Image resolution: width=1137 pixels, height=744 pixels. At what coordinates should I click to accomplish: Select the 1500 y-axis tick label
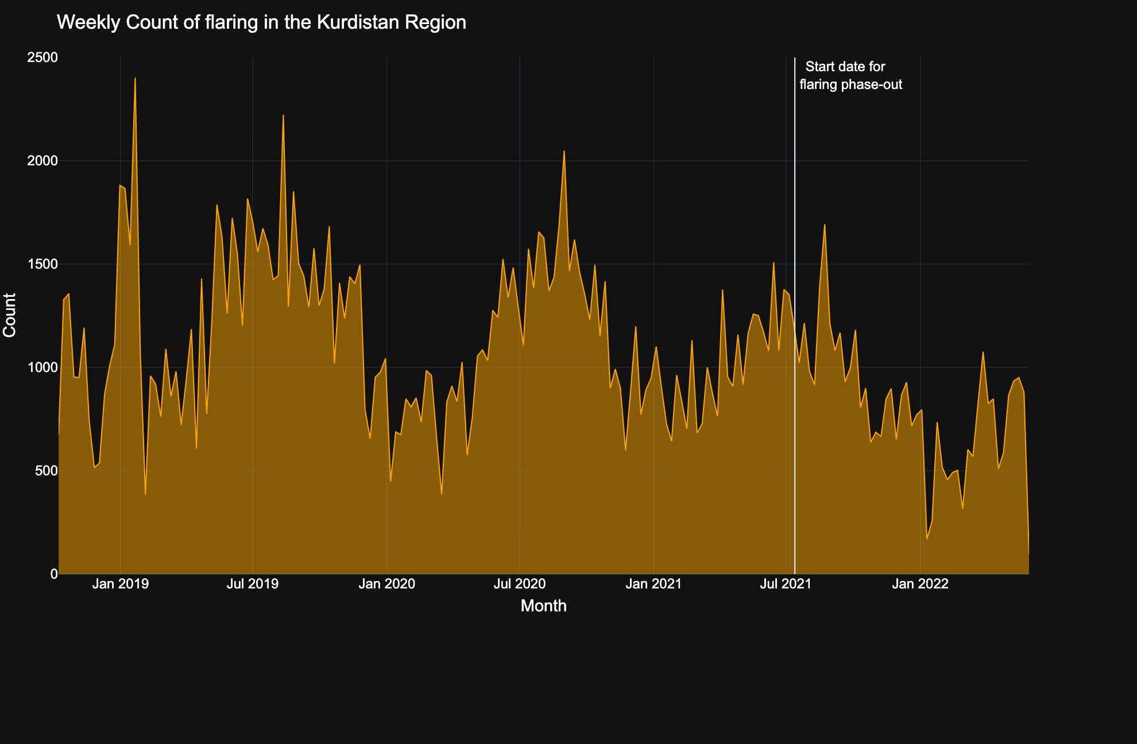pos(42,264)
